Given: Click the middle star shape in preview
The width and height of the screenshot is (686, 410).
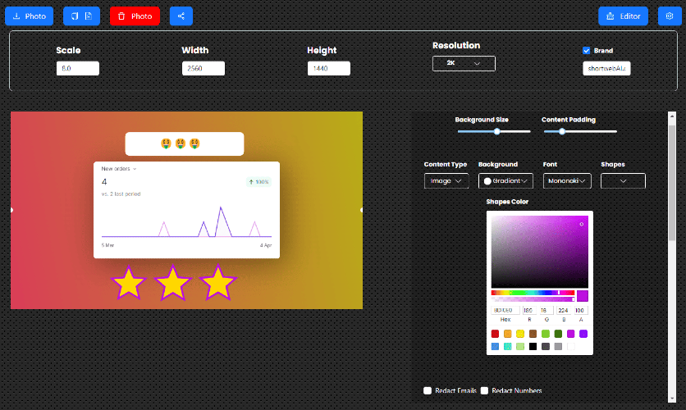Looking at the screenshot, I should coord(173,283).
